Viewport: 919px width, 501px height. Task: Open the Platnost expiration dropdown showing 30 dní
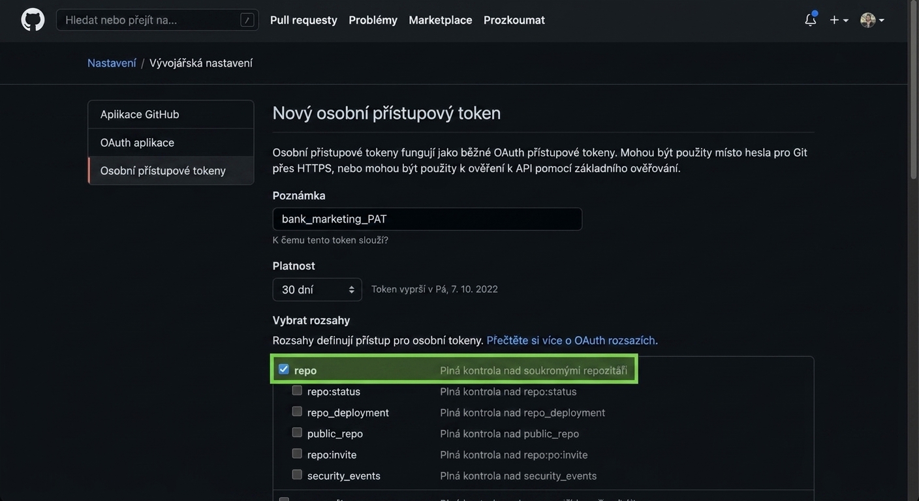tap(317, 290)
